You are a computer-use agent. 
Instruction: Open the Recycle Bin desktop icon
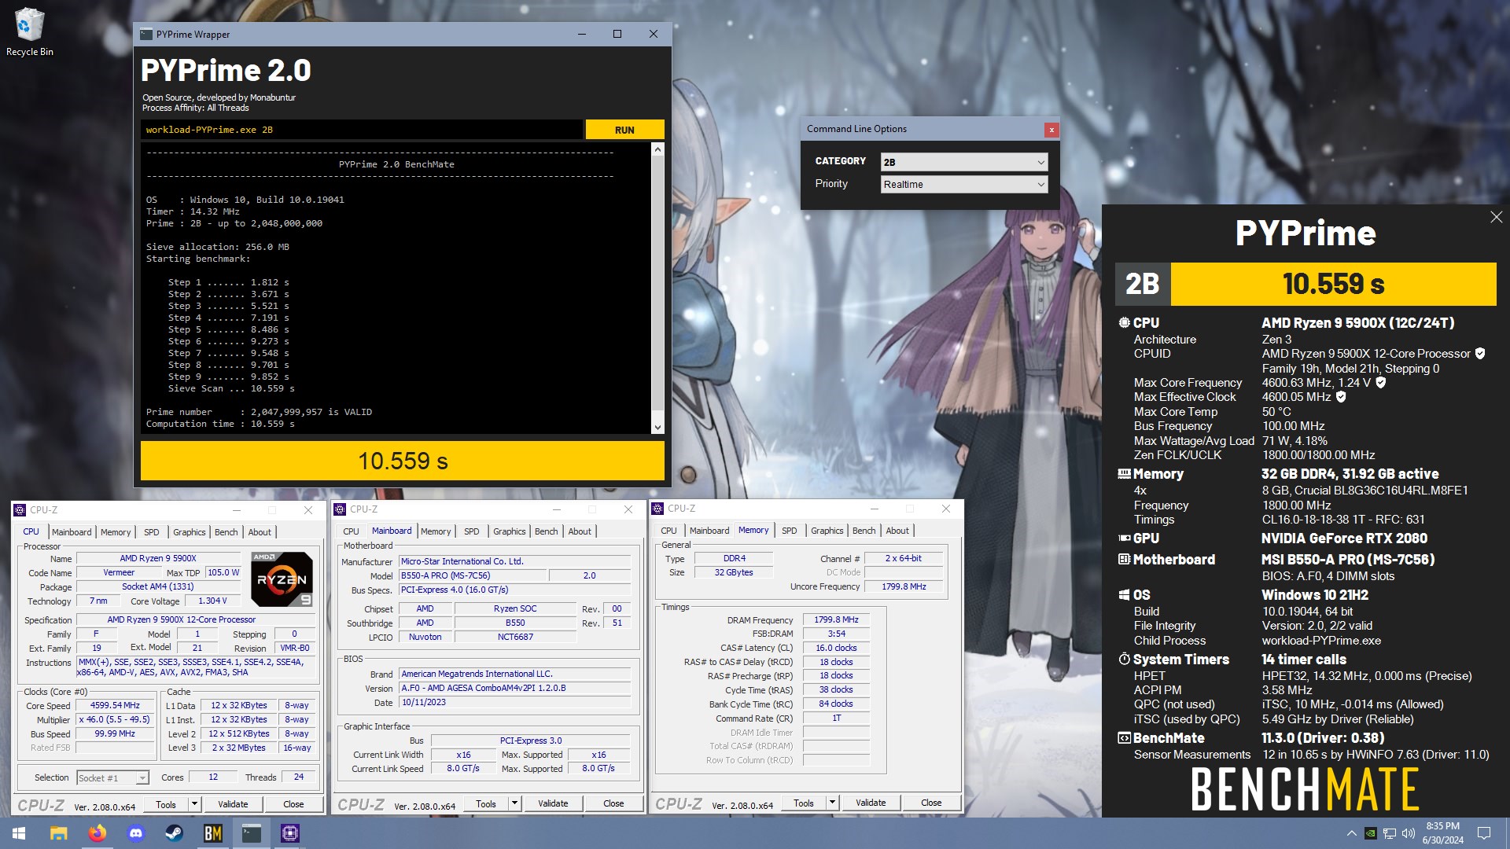(x=29, y=31)
